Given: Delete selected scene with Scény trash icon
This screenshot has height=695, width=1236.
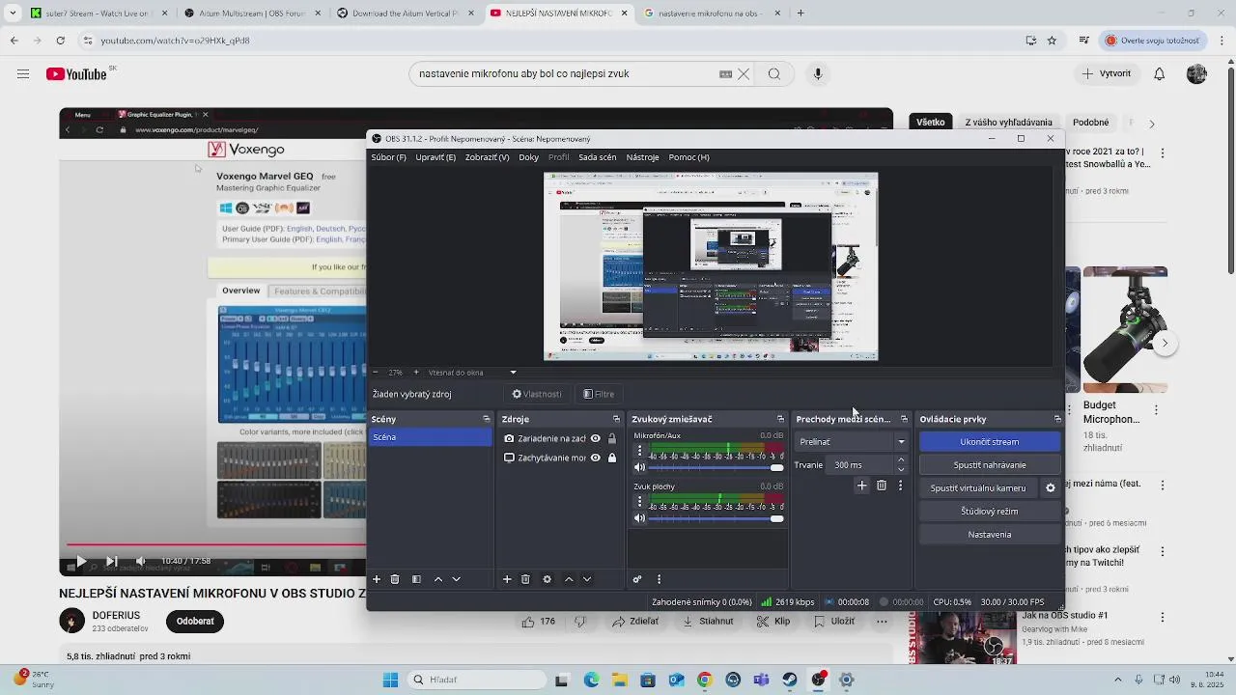Looking at the screenshot, I should pyautogui.click(x=395, y=579).
